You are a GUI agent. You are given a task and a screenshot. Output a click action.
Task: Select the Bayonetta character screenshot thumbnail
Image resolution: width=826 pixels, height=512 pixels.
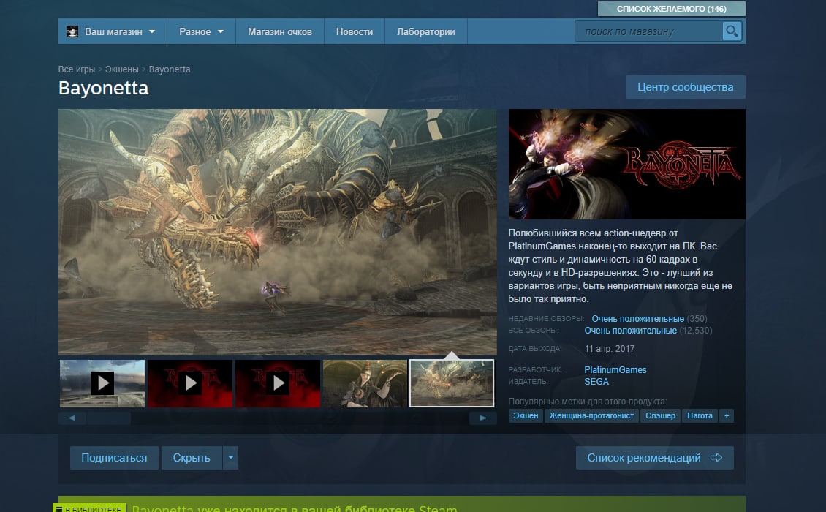click(x=365, y=383)
